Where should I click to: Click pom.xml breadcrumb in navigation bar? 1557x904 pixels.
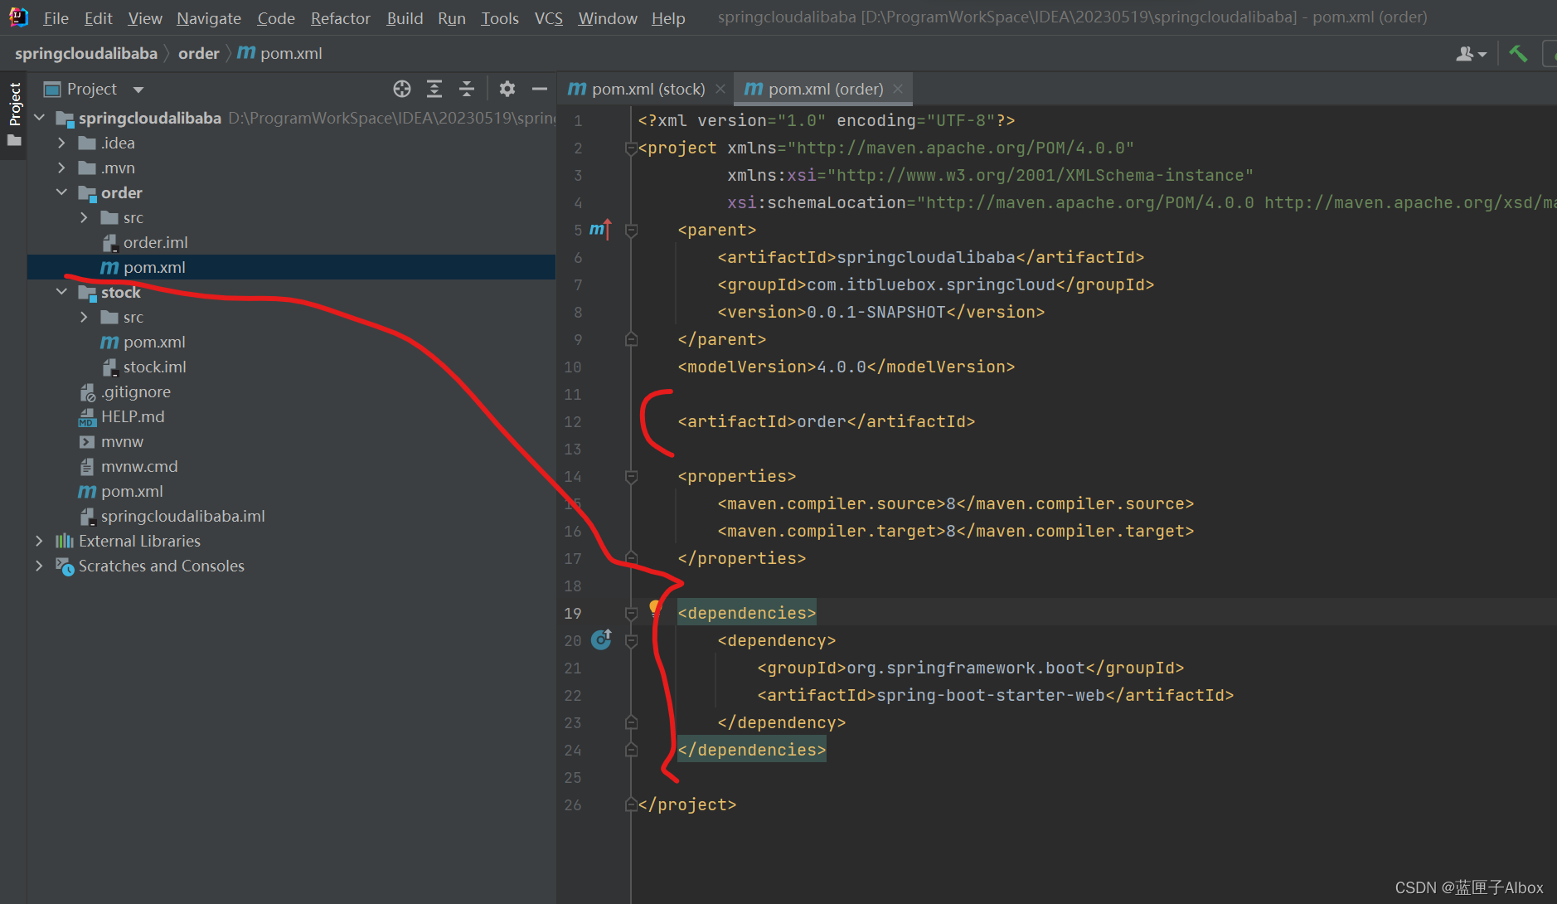pyautogui.click(x=280, y=53)
